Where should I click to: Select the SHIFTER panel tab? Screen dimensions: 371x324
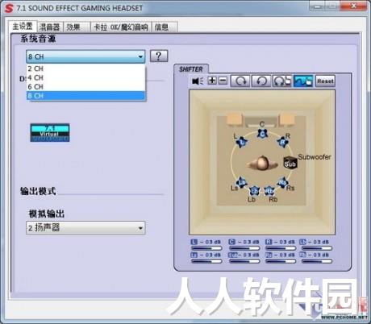pyautogui.click(x=191, y=69)
